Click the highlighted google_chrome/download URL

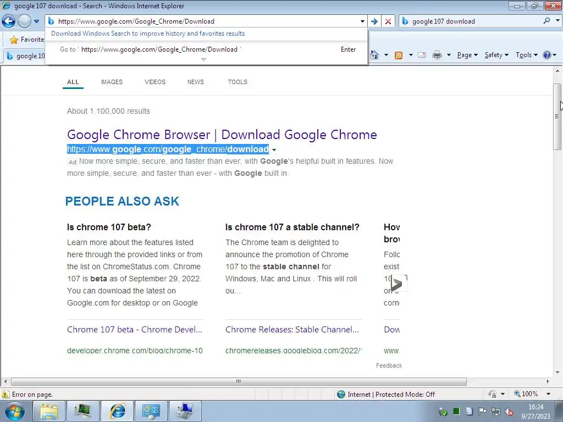pyautogui.click(x=168, y=149)
